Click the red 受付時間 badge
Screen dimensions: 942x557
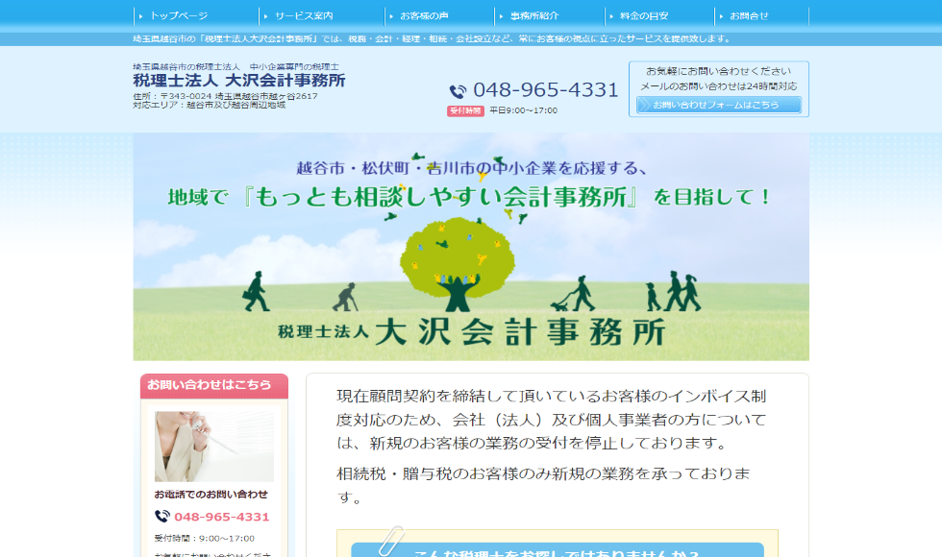pos(465,110)
